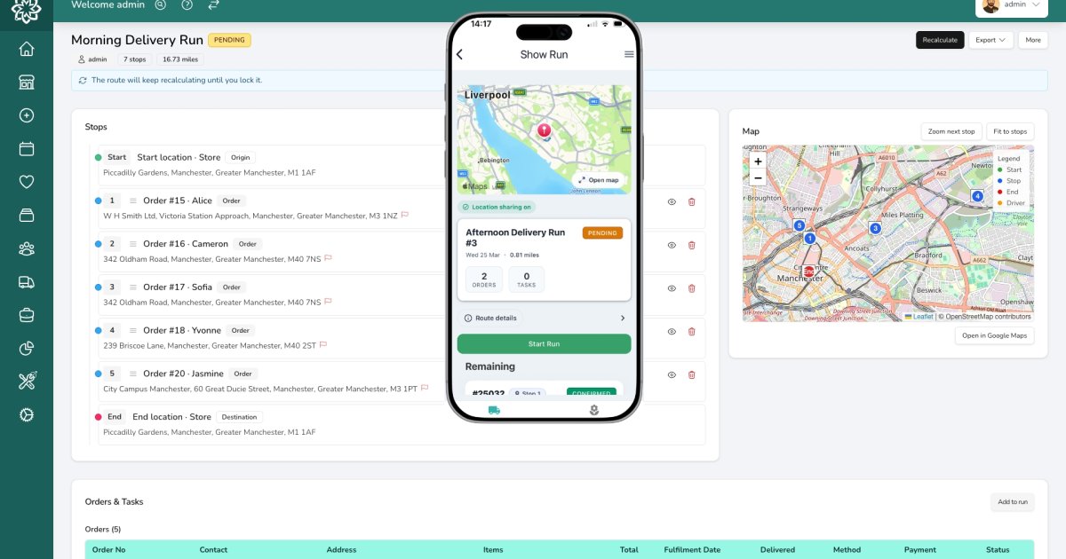Toggle eye icon for Order #18 Yvonne
1066x559 pixels.
pyautogui.click(x=672, y=332)
